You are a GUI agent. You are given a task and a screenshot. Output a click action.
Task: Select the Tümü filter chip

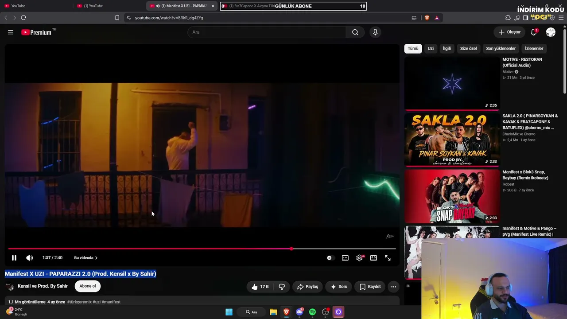coord(413,48)
